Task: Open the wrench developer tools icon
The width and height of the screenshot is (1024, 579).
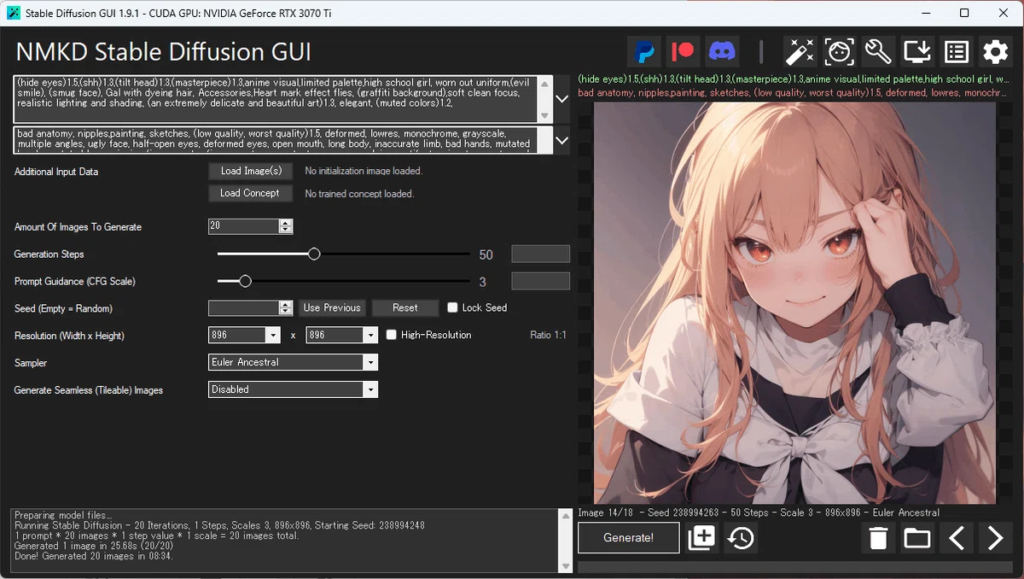Action: click(878, 52)
